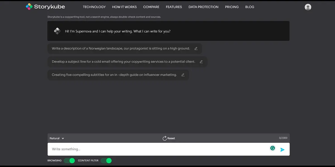This screenshot has width=335, height=167.
Task: Edit the cold email subject line prompt
Action: click(201, 62)
